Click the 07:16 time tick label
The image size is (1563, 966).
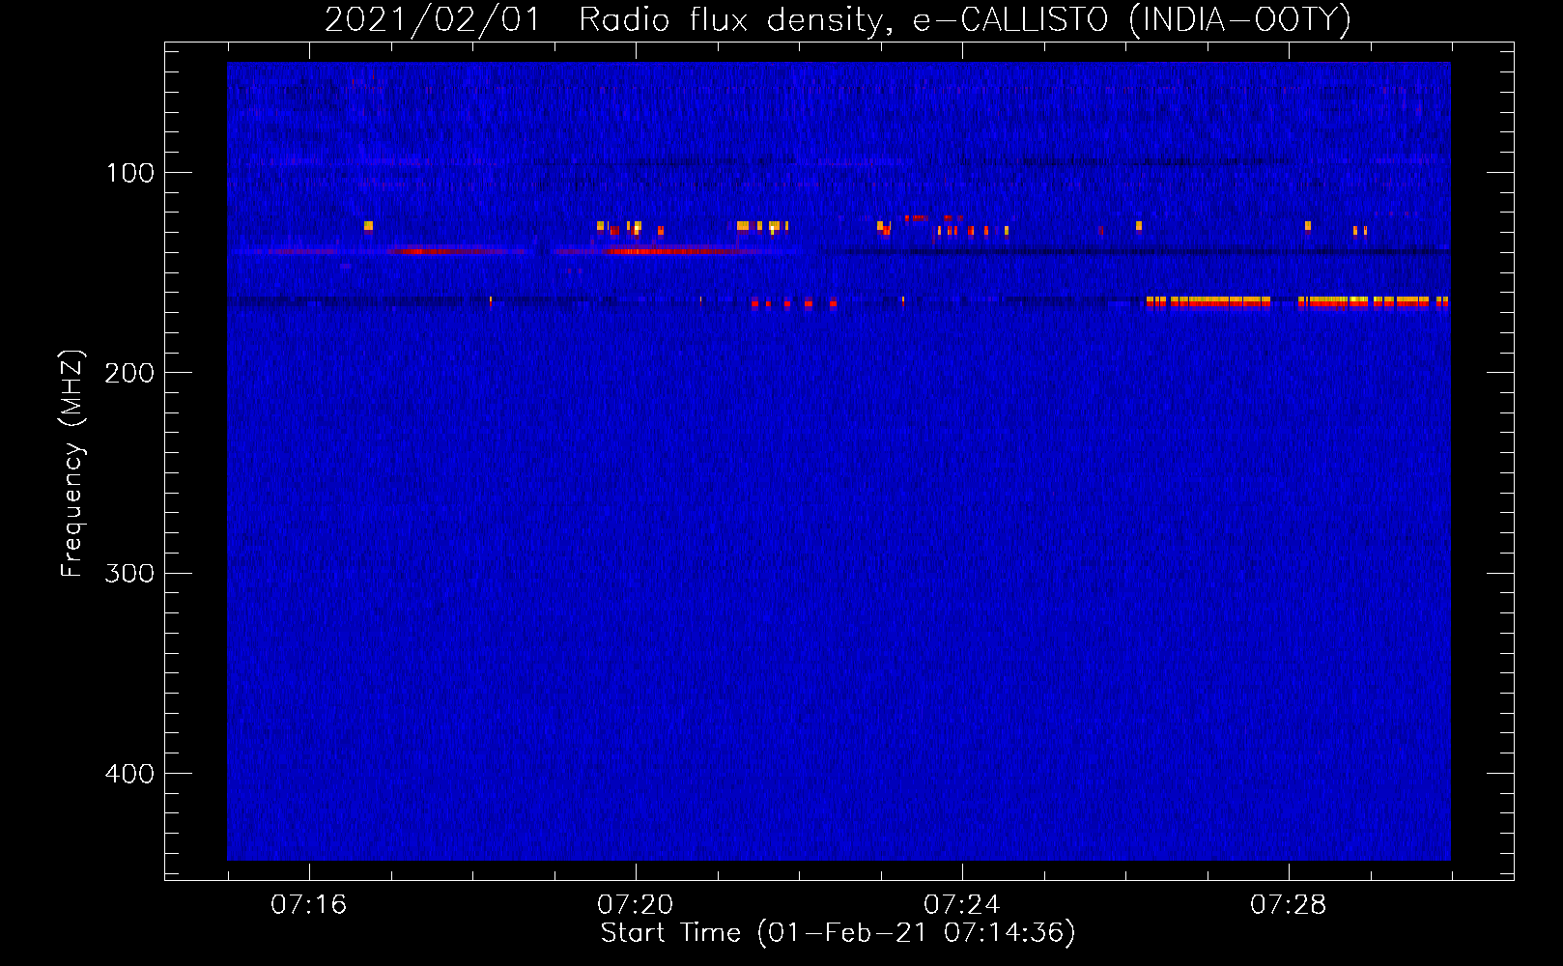tap(308, 905)
